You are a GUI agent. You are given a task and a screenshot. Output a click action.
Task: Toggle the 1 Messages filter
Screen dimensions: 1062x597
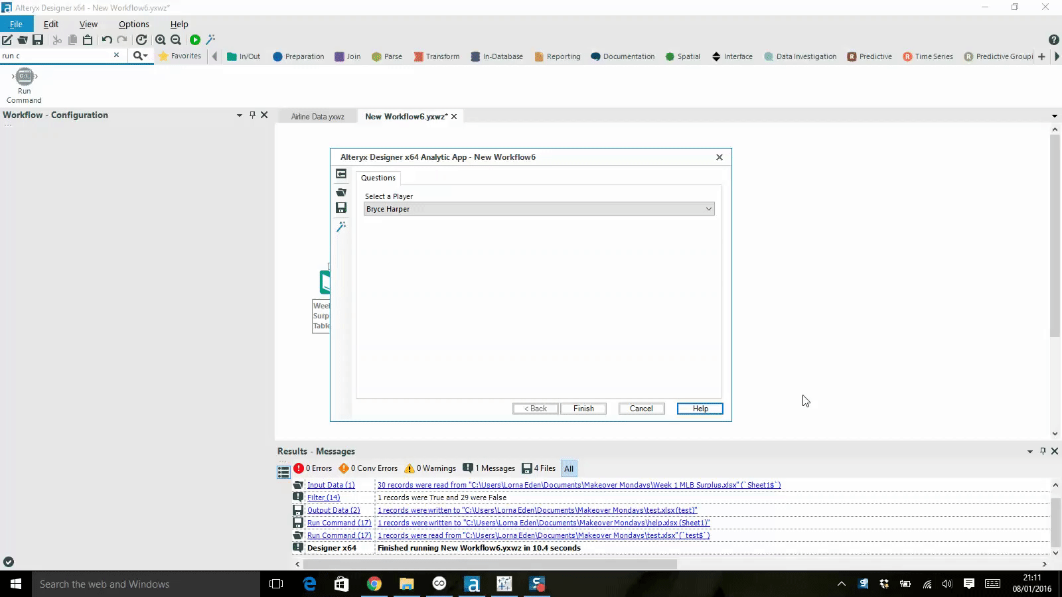pos(489,468)
